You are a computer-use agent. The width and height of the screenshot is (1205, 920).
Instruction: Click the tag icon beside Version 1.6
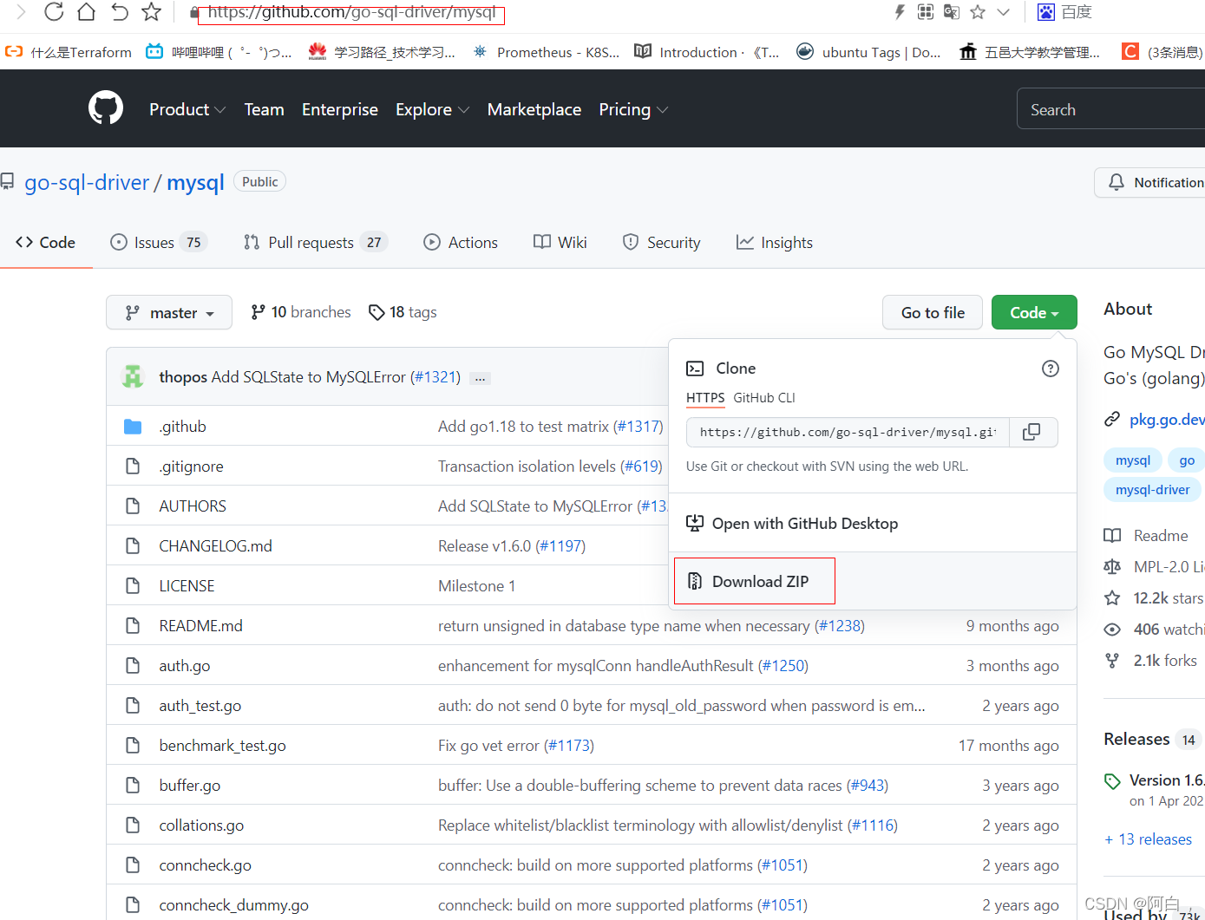click(x=1112, y=781)
